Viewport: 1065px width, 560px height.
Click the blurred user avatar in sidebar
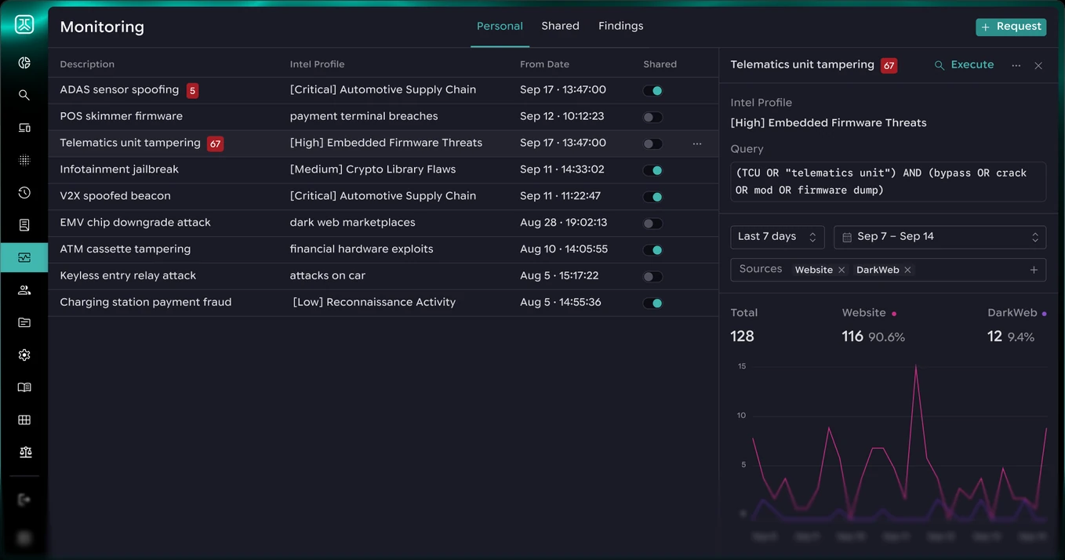click(24, 538)
